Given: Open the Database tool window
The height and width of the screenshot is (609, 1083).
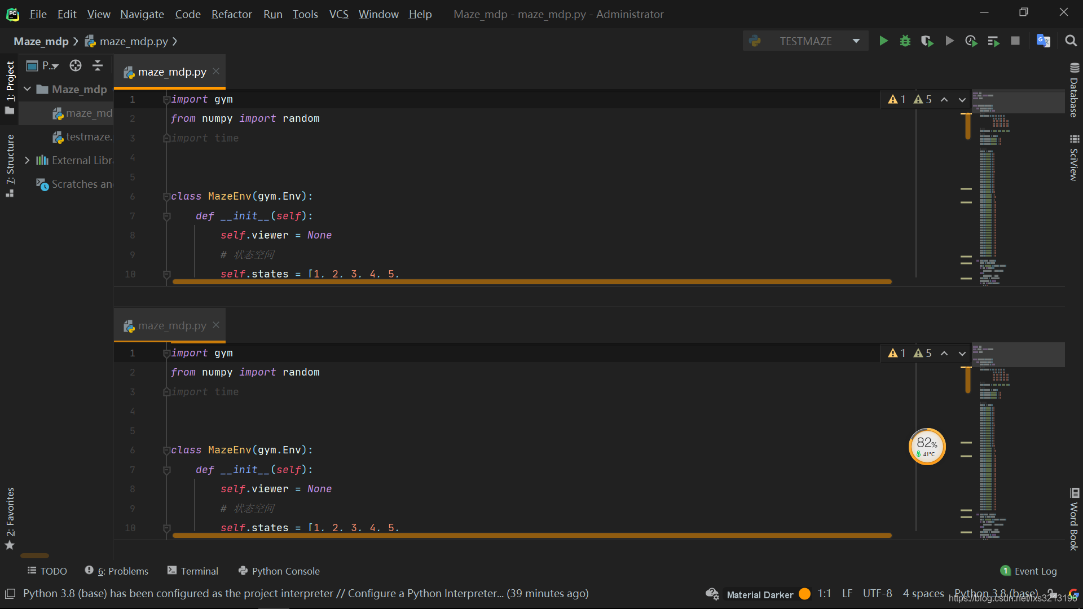Looking at the screenshot, I should pos(1075,90).
